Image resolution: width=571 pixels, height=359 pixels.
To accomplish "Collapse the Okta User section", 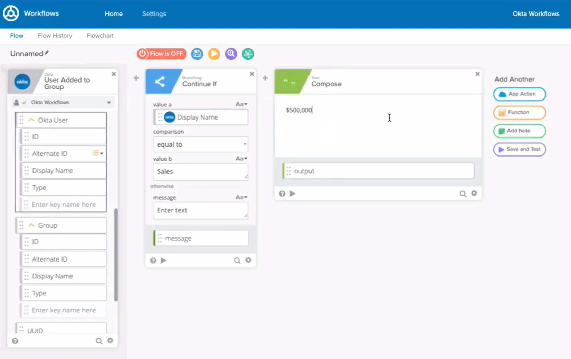I will [x=31, y=120].
